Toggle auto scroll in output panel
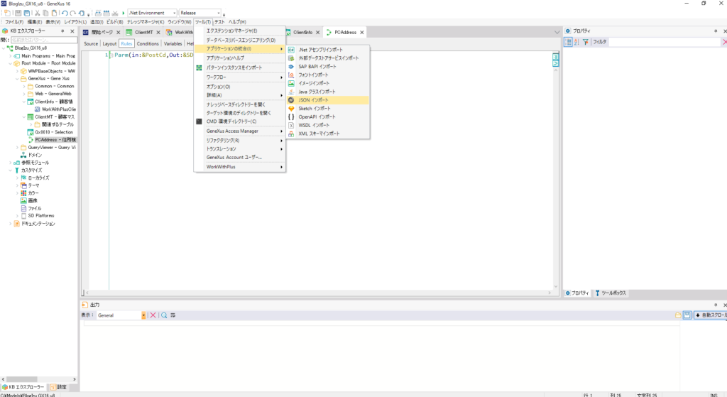This screenshot has height=397, width=727. pyautogui.click(x=710, y=315)
